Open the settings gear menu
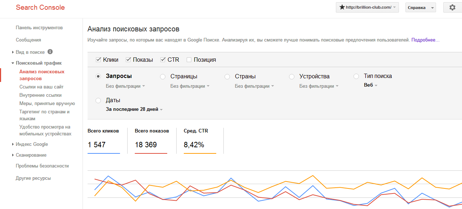Screen dimensions: 462x209 point(452,8)
